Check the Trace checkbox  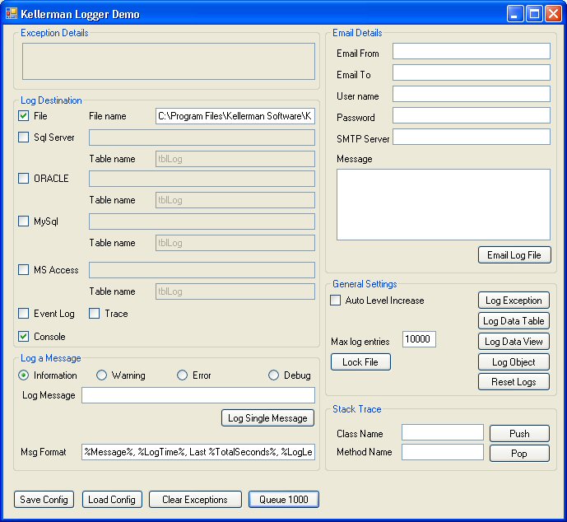(x=95, y=313)
